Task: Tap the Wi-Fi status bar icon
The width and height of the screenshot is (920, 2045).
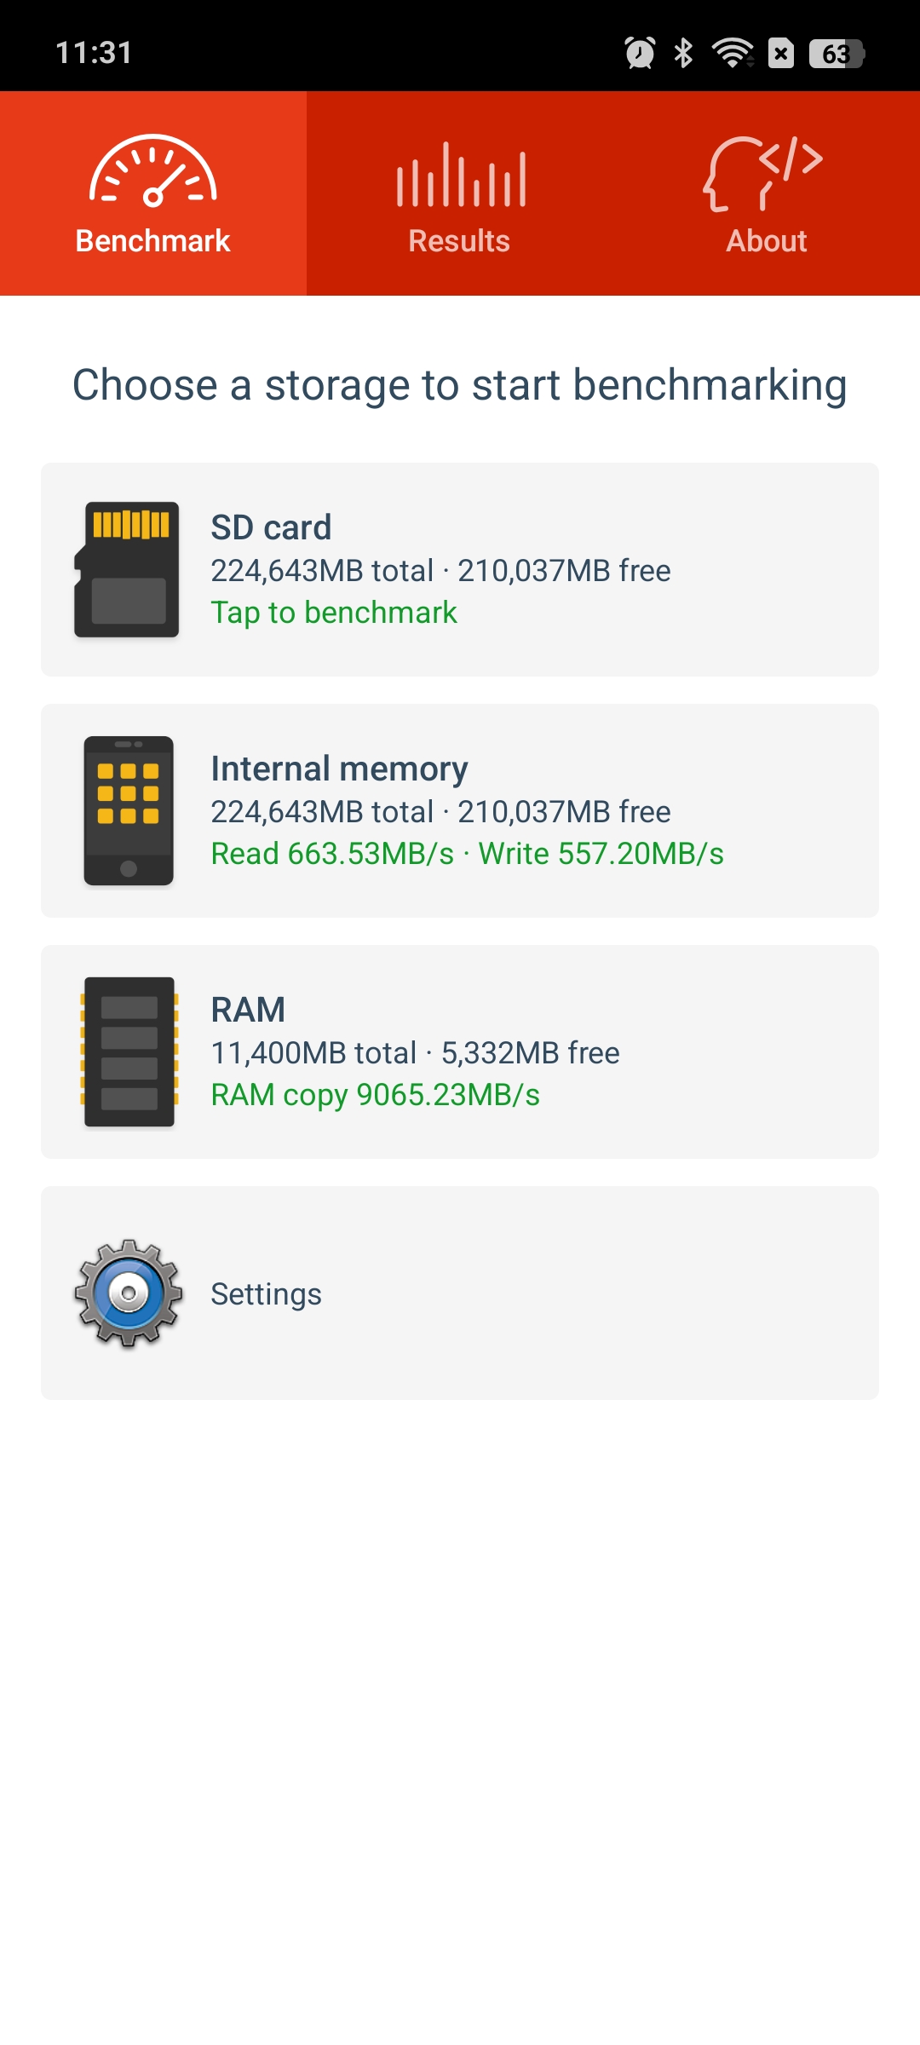Action: [733, 53]
